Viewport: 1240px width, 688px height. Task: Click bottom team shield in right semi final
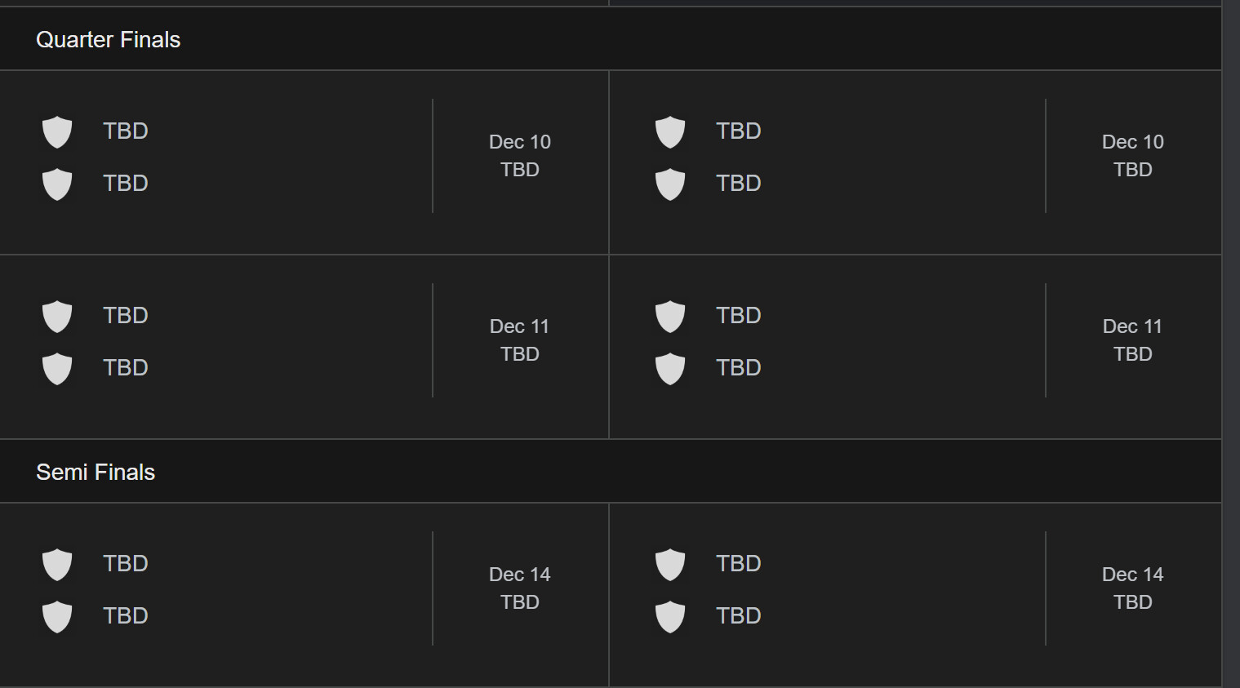[670, 616]
